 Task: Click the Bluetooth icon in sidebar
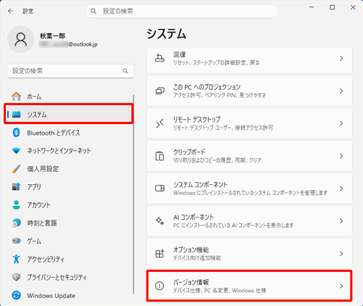tap(16, 133)
